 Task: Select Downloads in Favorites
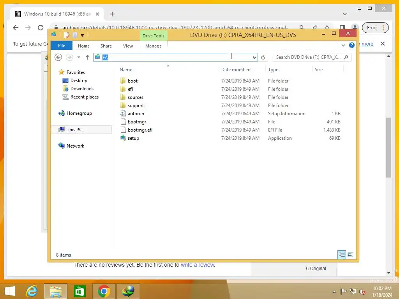coord(82,89)
